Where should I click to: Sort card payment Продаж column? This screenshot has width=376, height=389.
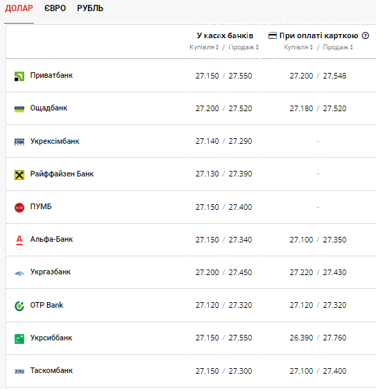pyautogui.click(x=338, y=47)
